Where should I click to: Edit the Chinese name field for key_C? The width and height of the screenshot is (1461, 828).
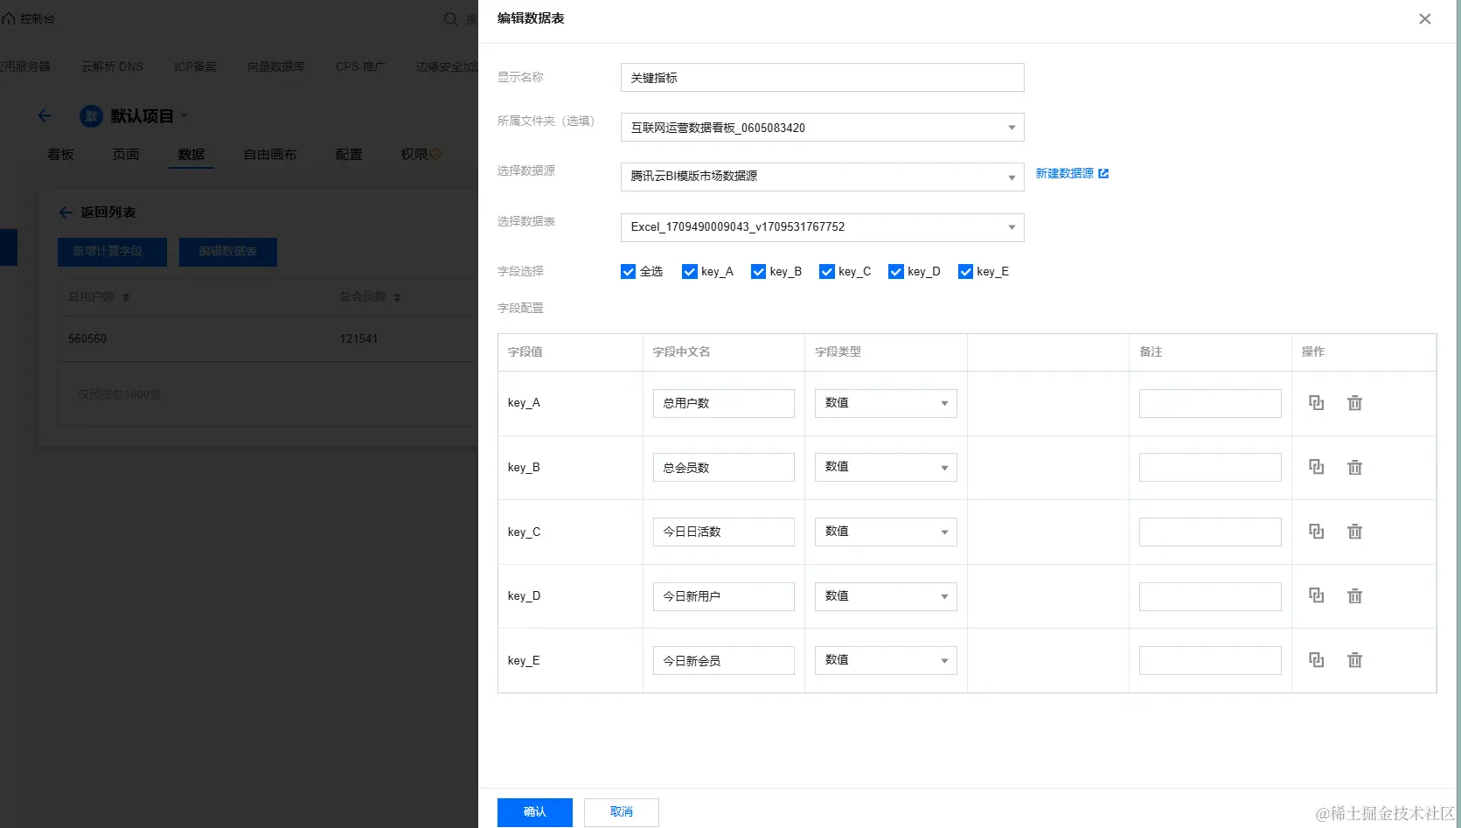click(x=724, y=532)
